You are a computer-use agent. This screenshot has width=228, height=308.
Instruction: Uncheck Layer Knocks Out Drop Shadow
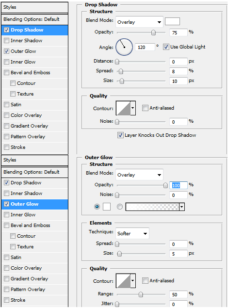120,135
